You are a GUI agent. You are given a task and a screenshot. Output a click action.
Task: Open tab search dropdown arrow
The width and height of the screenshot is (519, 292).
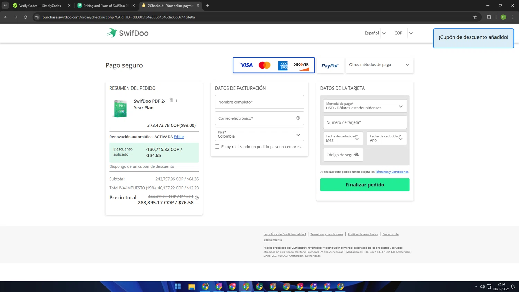[5, 6]
